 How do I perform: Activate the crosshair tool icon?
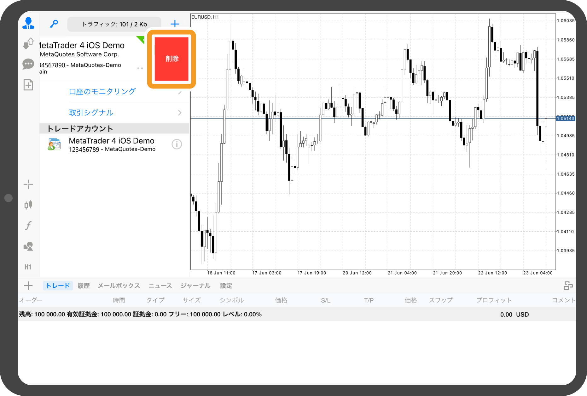point(28,184)
